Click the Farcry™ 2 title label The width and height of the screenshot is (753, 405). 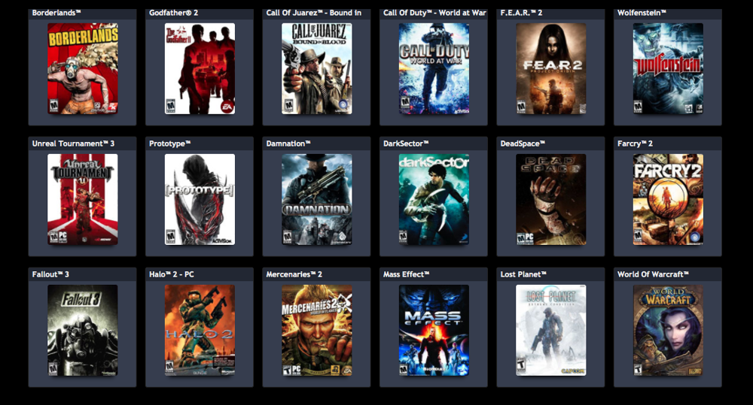pyautogui.click(x=635, y=144)
